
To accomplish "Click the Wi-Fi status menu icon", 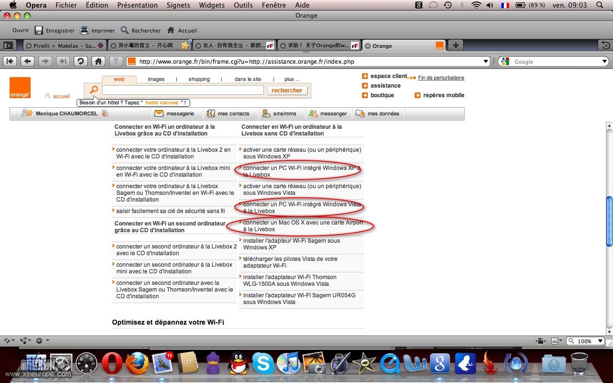I will click(x=476, y=5).
